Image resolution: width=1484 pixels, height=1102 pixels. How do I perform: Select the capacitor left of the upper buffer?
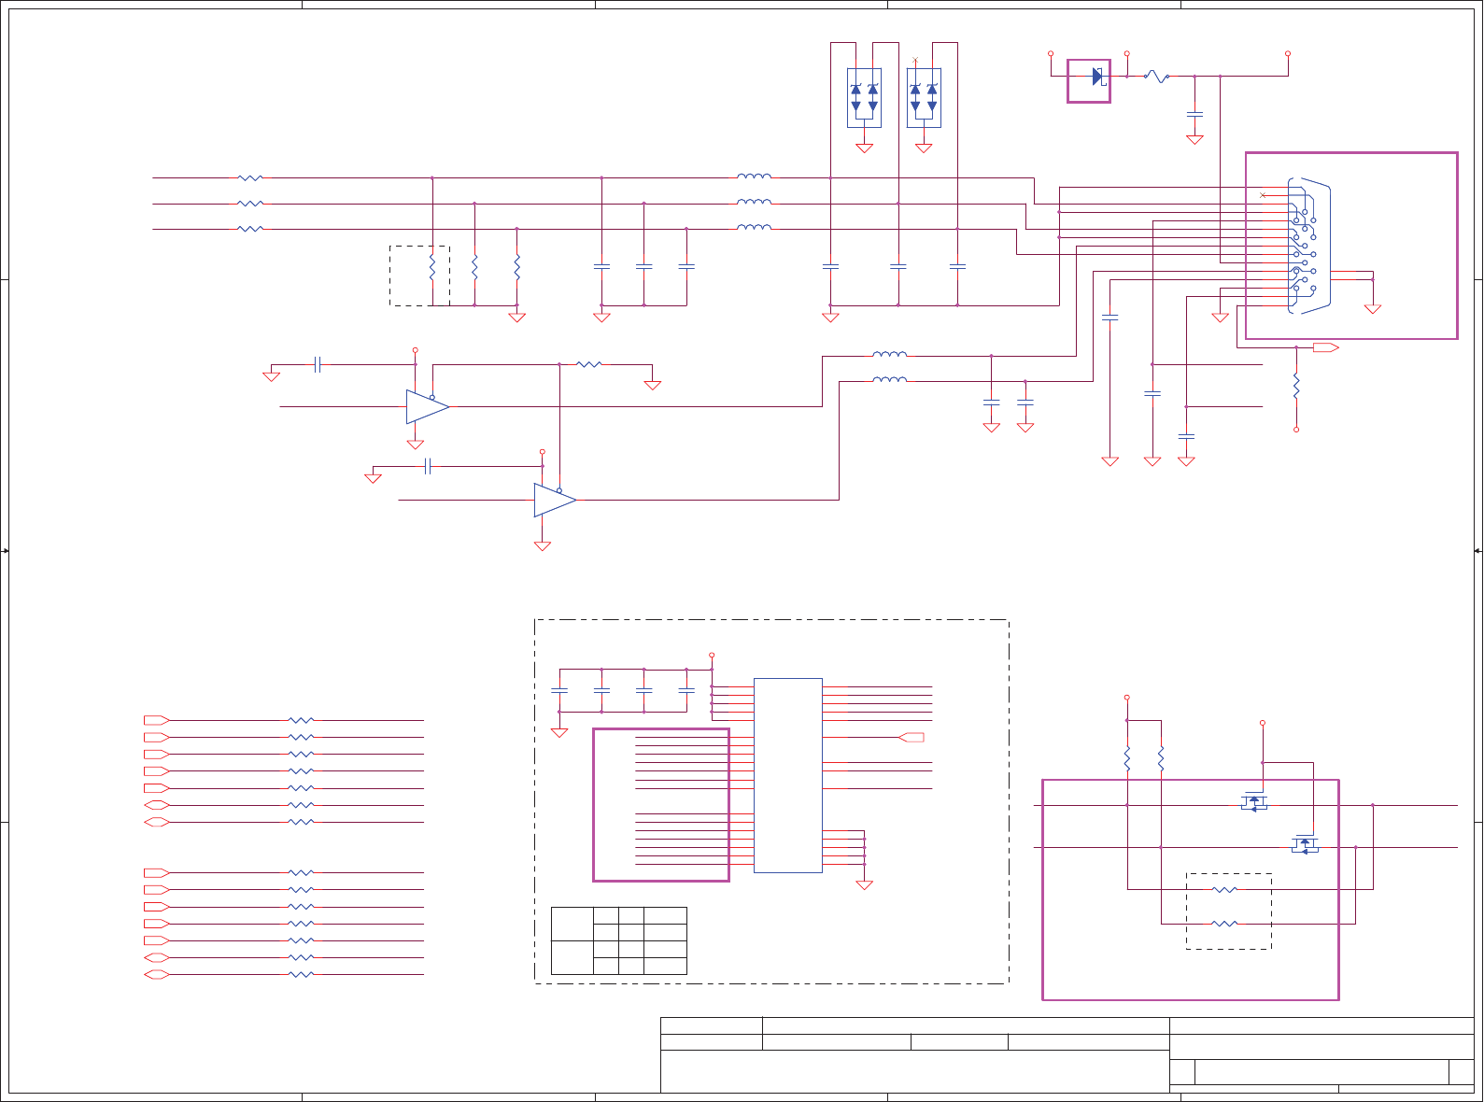click(318, 364)
